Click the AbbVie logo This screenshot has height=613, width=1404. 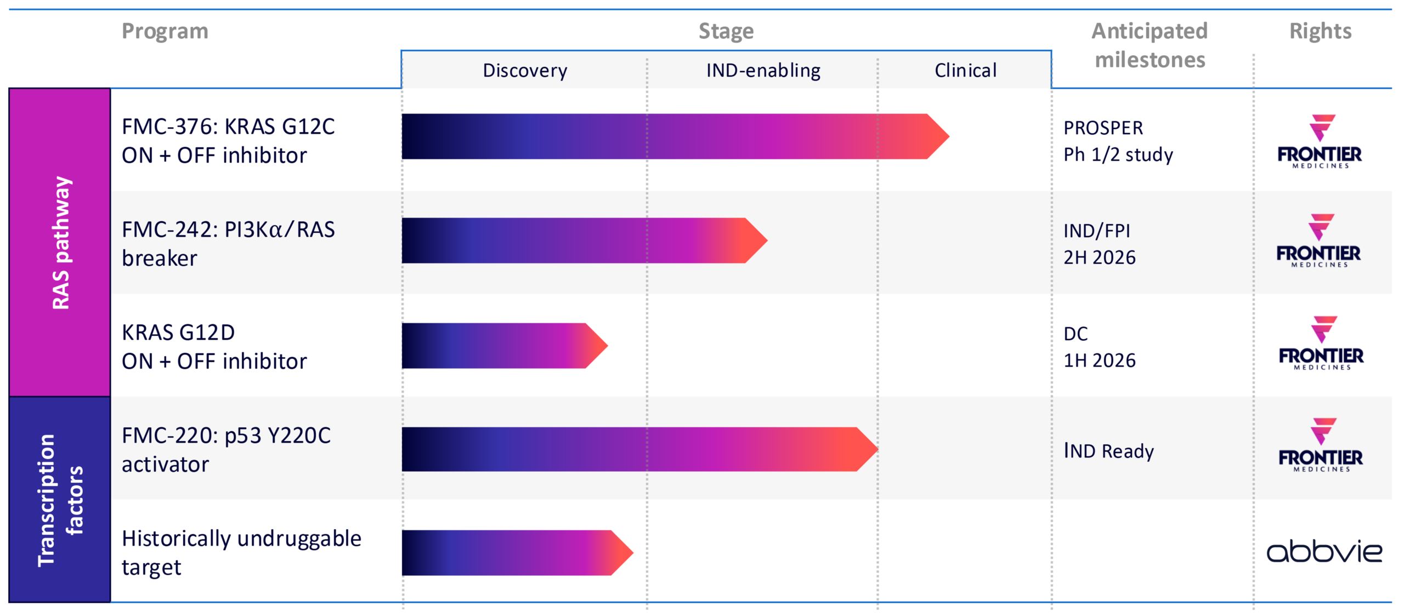click(1324, 551)
